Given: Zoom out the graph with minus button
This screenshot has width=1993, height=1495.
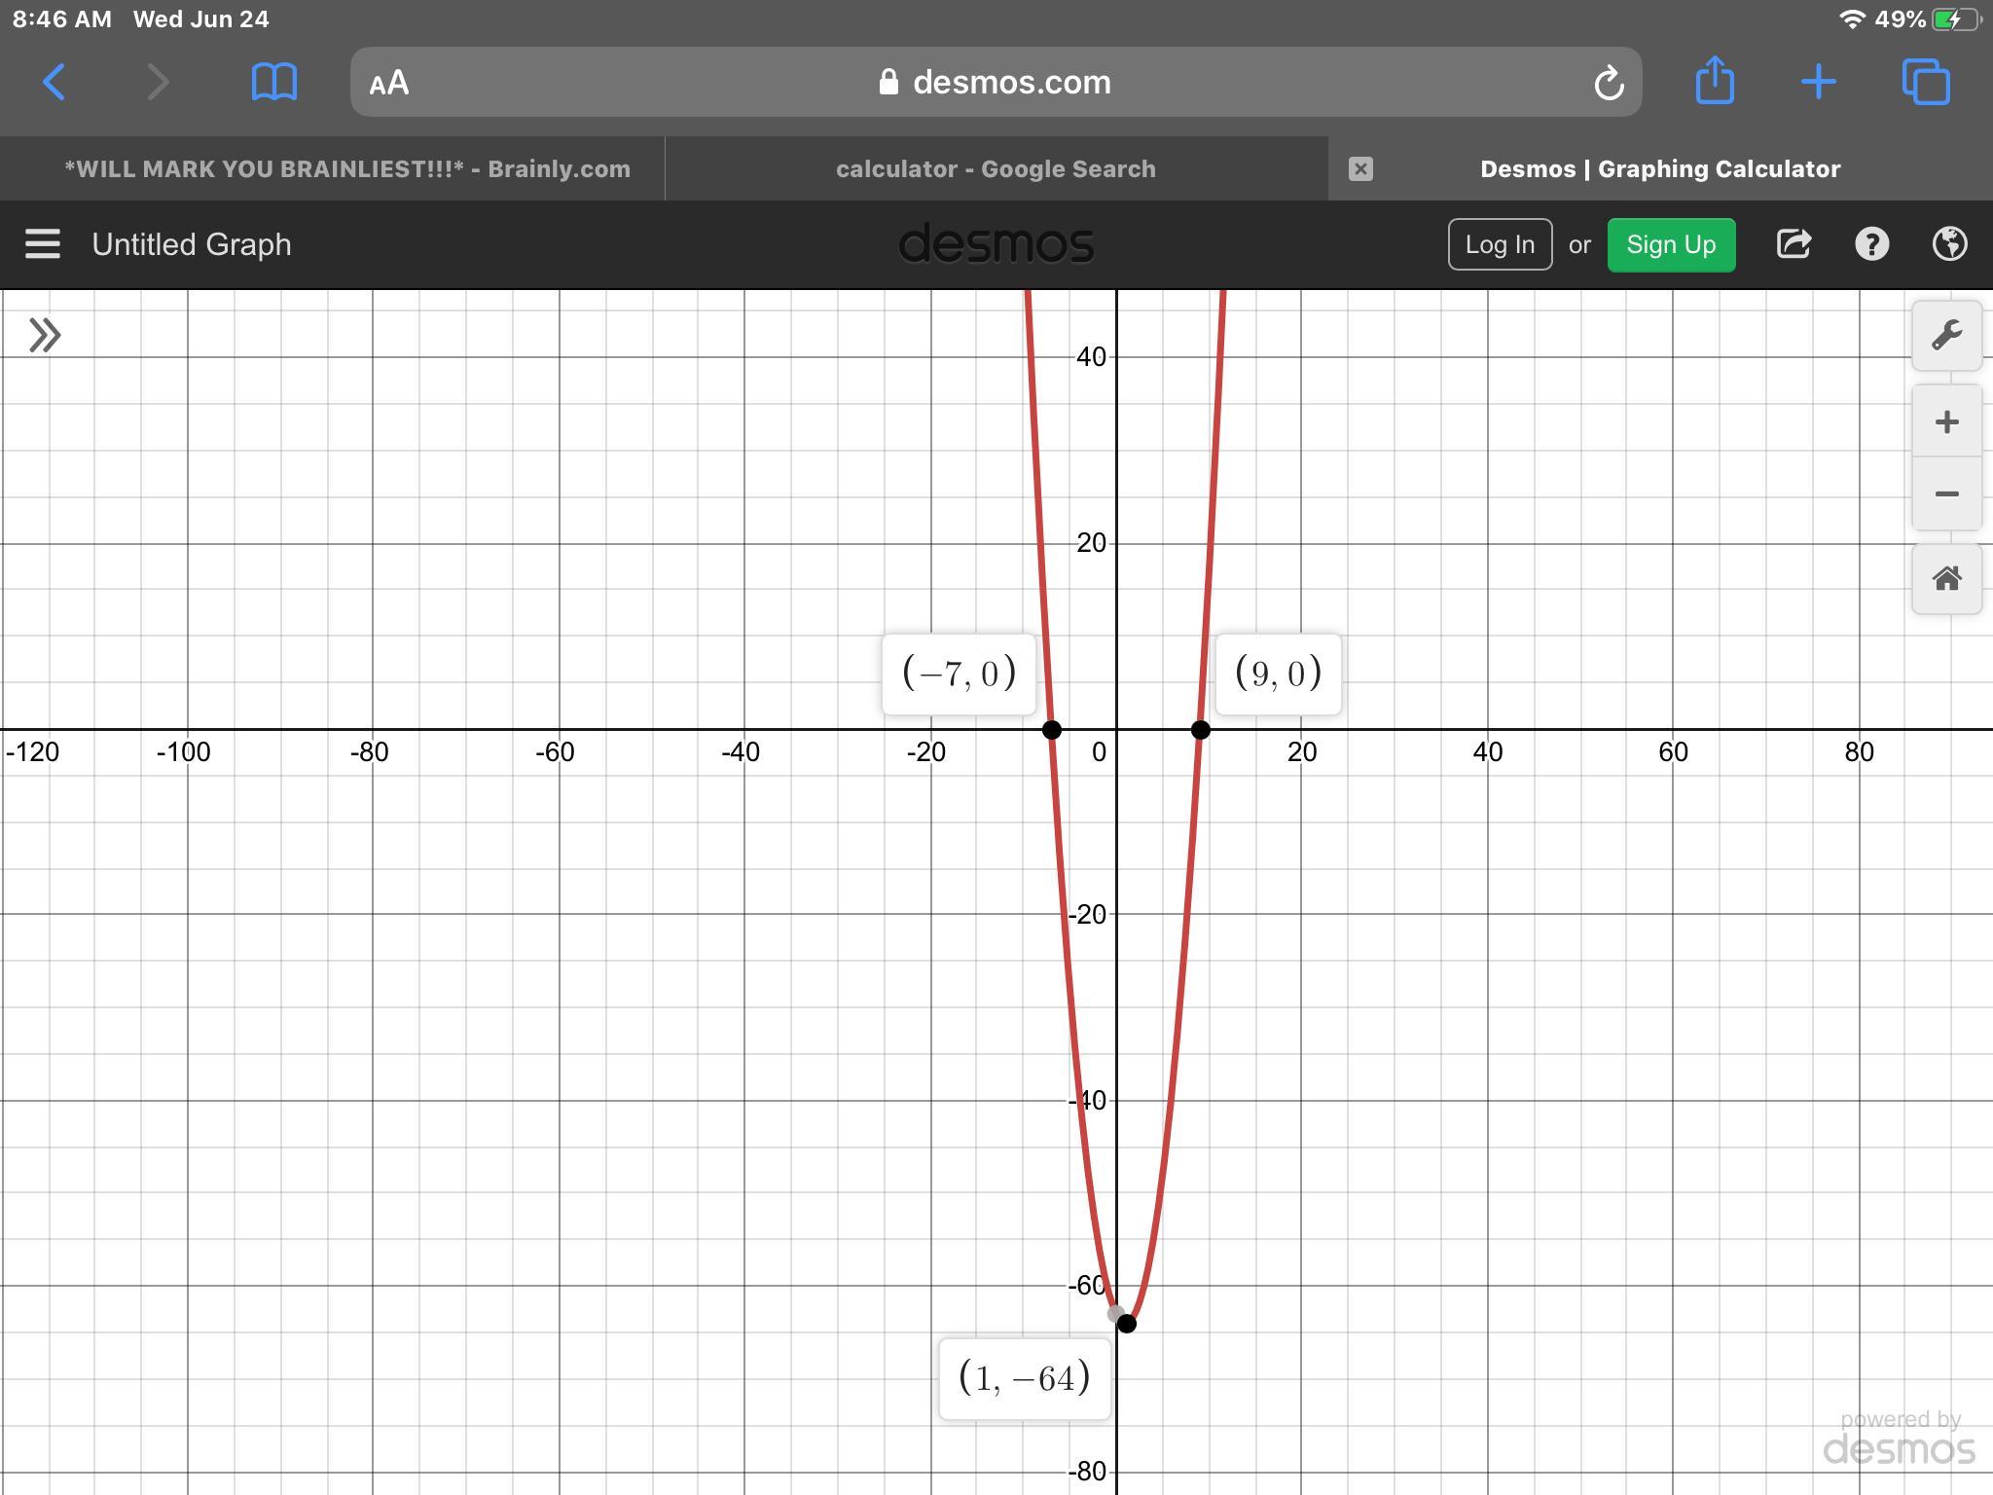Looking at the screenshot, I should (1946, 494).
